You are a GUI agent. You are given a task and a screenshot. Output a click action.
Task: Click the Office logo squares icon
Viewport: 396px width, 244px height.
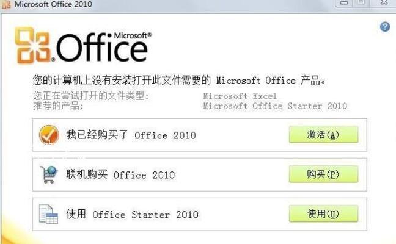34,45
